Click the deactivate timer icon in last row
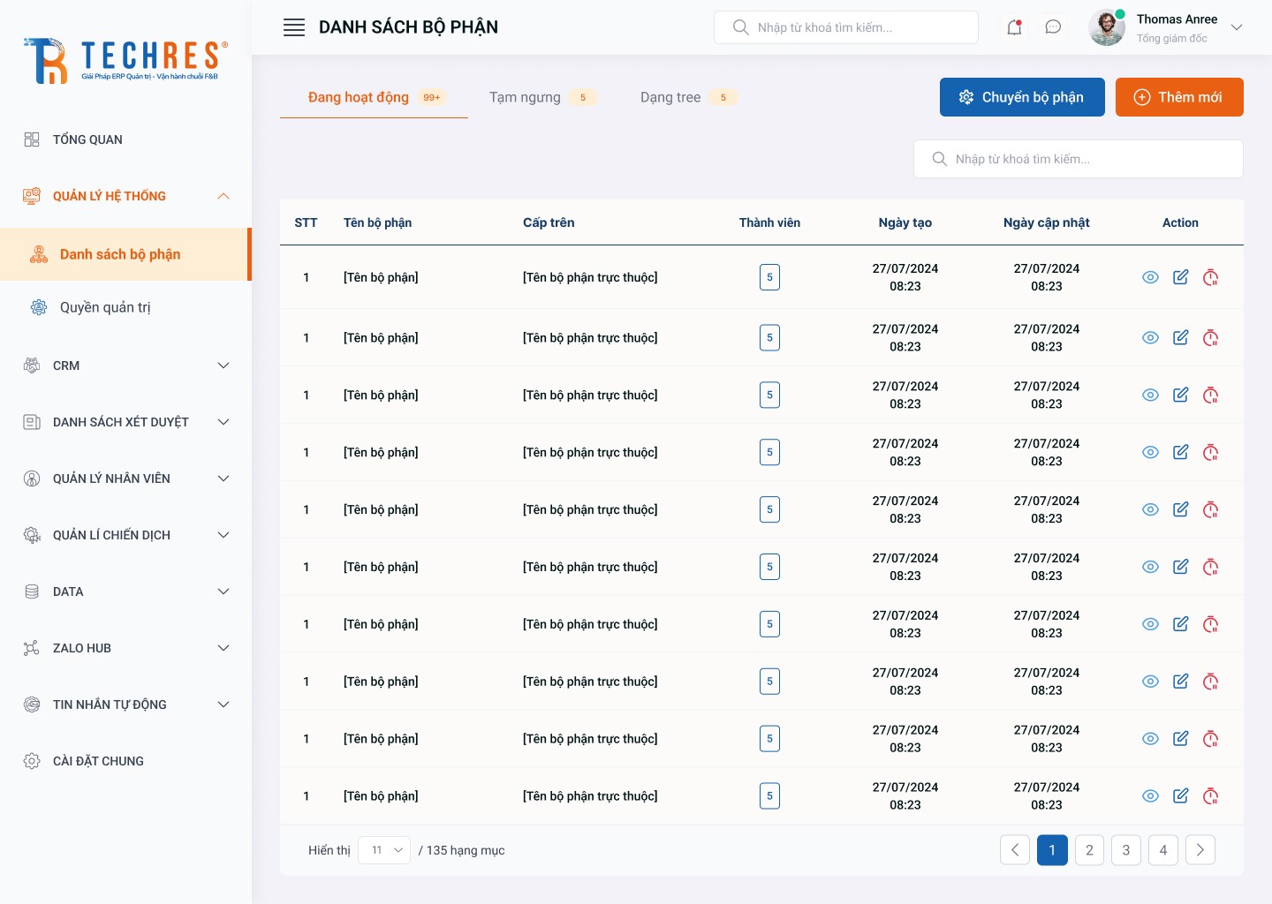1272x904 pixels. pos(1211,795)
